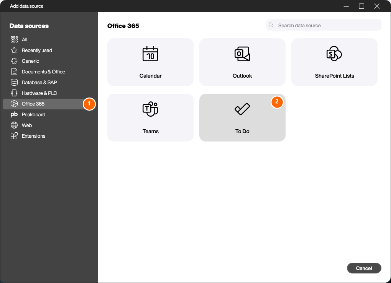391x283 pixels.
Task: Click the Web globe icon
Action: (14, 125)
